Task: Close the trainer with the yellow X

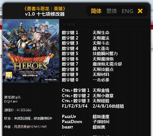Action: point(140,11)
